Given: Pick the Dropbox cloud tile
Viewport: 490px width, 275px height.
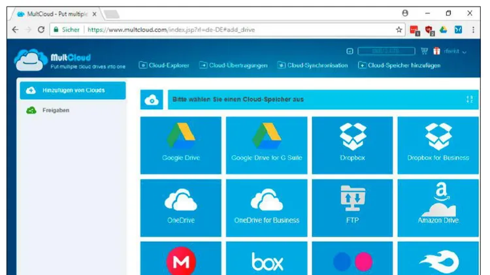Looking at the screenshot, I should 352,145.
